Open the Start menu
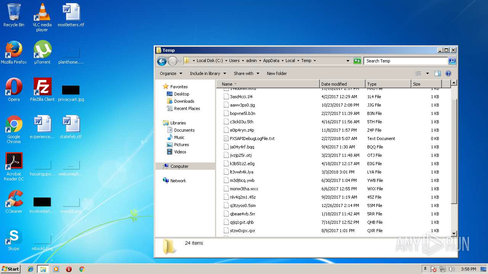 click(11, 269)
